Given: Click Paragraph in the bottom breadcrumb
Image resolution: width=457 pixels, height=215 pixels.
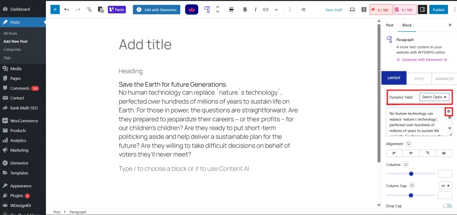Looking at the screenshot, I should click(78, 212).
